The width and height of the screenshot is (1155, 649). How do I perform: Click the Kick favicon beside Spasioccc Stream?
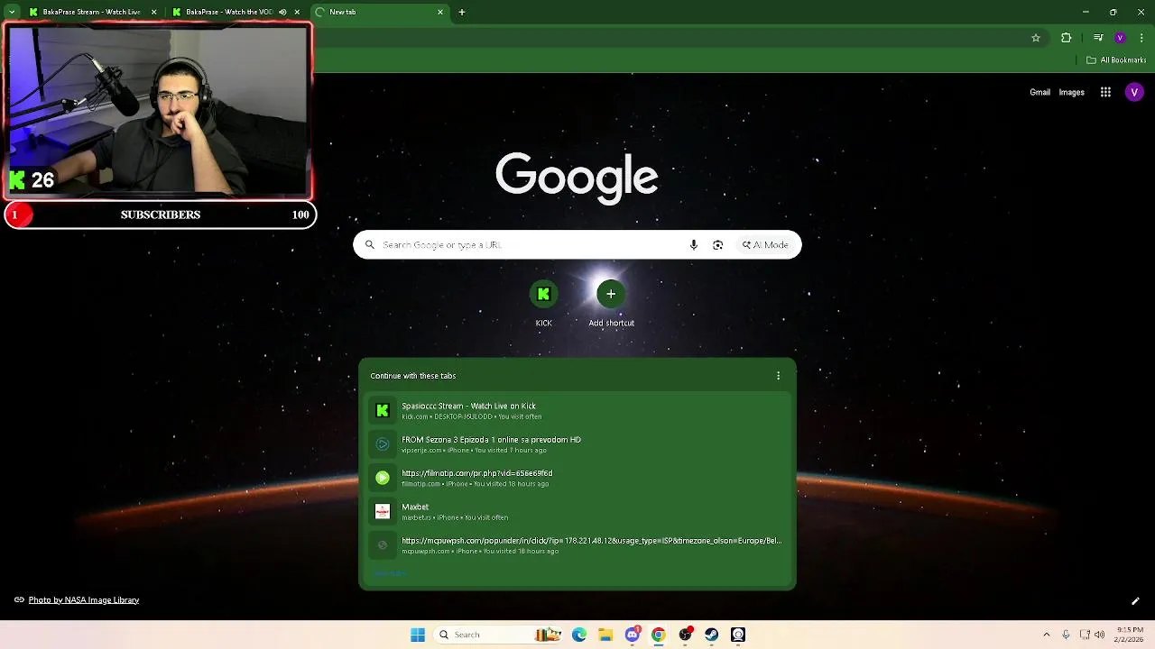(383, 411)
